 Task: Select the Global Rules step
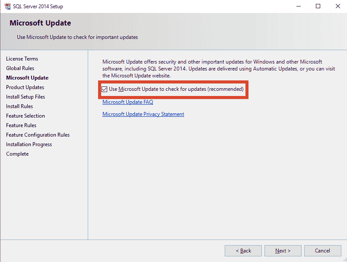coord(20,68)
